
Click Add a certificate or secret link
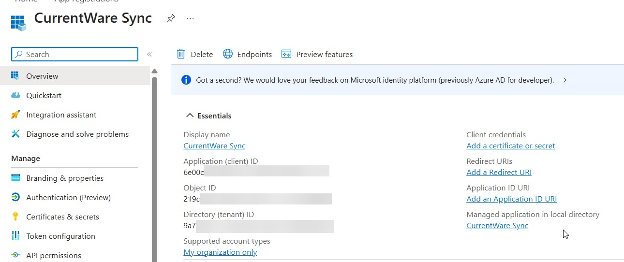pyautogui.click(x=510, y=146)
